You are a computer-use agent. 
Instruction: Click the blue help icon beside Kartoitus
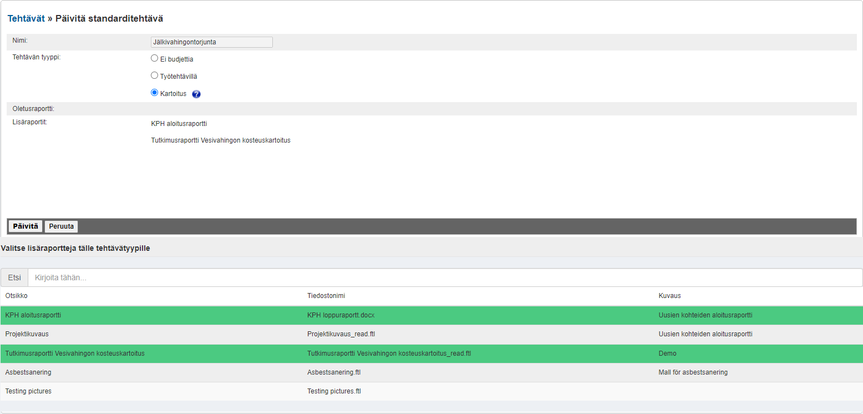(x=196, y=94)
